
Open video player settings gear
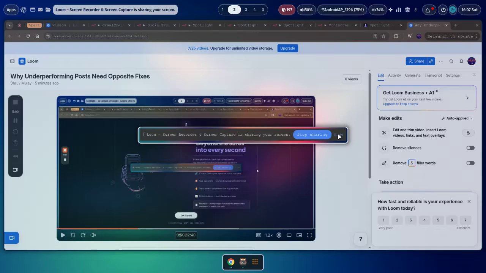(279, 235)
